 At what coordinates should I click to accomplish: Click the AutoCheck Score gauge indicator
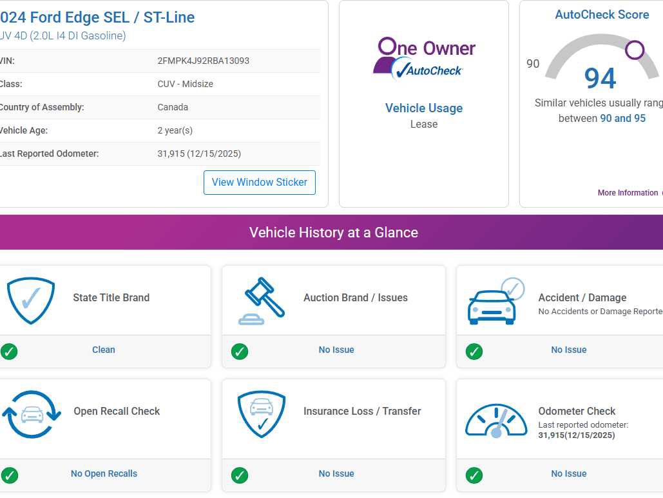tap(634, 49)
